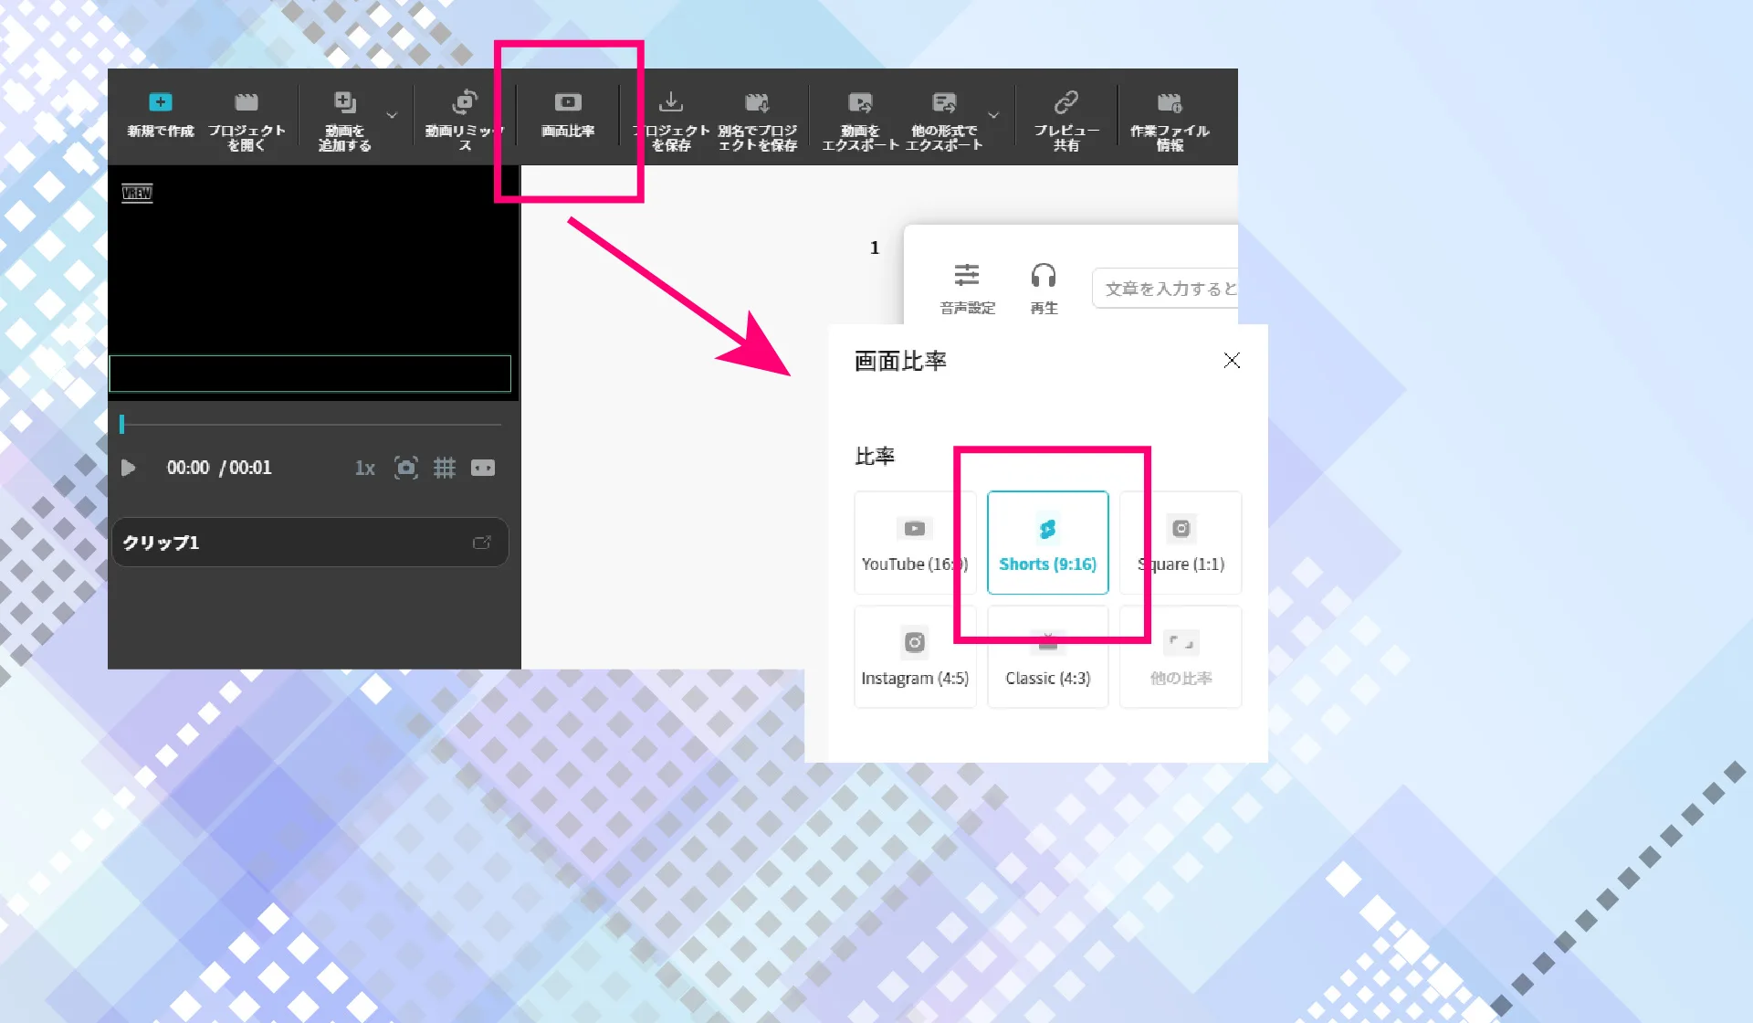Select Shorts (9:16) aspect ratio option
This screenshot has height=1023, width=1753.
tap(1047, 542)
